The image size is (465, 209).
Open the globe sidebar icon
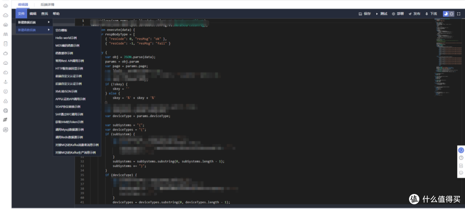(6, 111)
